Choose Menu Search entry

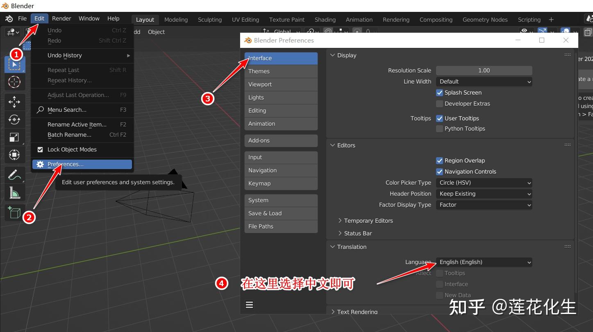pos(82,110)
